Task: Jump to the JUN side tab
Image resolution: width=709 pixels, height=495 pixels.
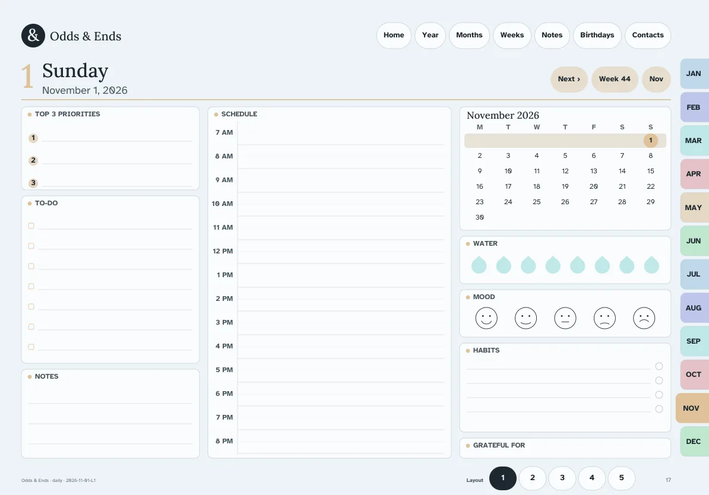Action: tap(695, 241)
